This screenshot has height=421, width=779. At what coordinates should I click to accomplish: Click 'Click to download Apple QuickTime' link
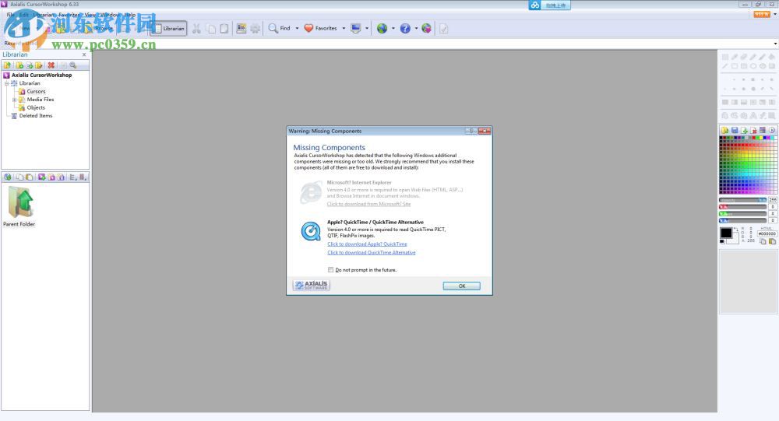pyautogui.click(x=367, y=244)
